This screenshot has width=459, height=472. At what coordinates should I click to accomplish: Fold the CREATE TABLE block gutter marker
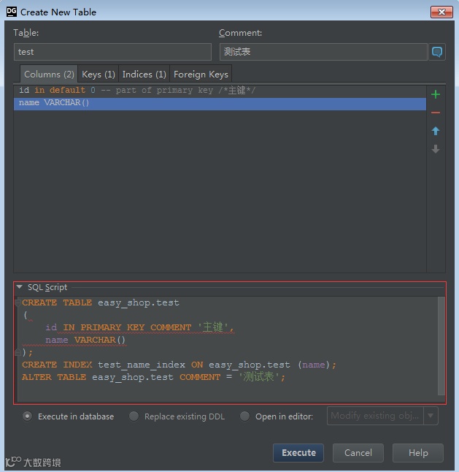coord(18,302)
